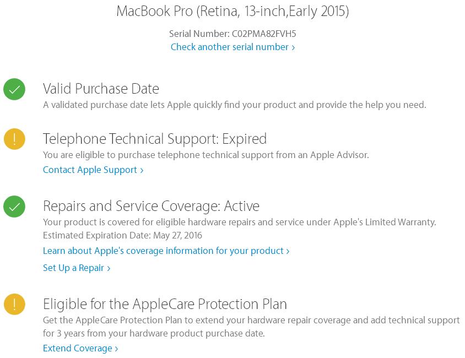Click chevron after Set Up a Repair
This screenshot has height=358, width=465.
click(x=109, y=269)
